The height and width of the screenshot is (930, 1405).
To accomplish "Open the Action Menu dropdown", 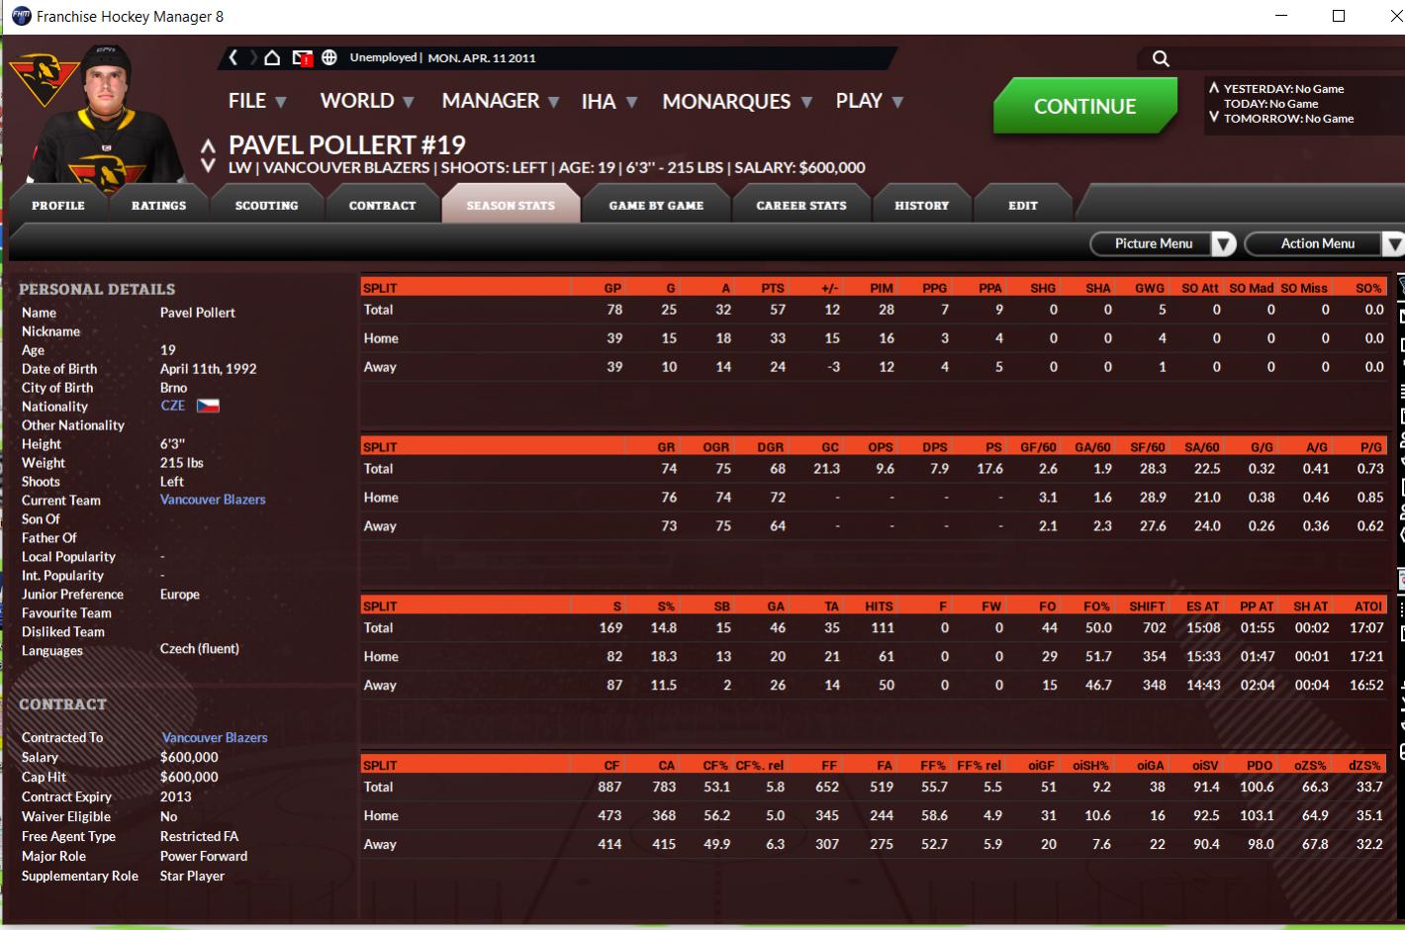I will tap(1323, 243).
